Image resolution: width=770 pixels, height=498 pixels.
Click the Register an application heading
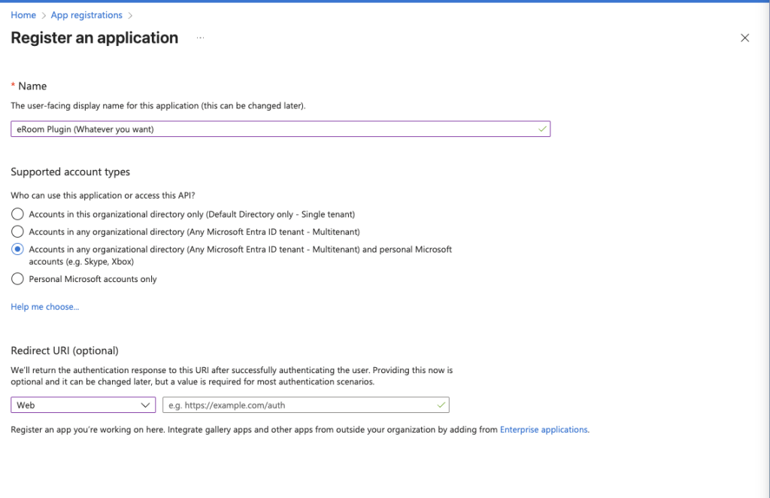pyautogui.click(x=95, y=38)
